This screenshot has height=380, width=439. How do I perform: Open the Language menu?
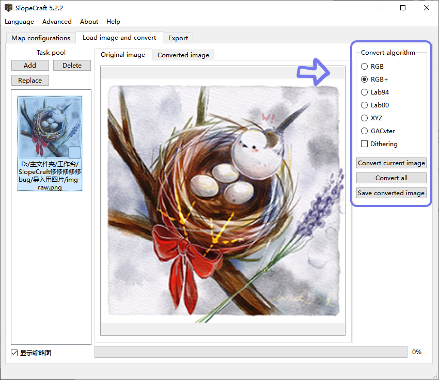(19, 22)
